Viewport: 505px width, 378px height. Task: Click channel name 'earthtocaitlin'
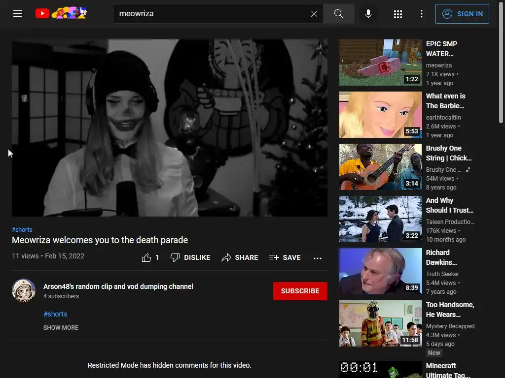click(443, 117)
